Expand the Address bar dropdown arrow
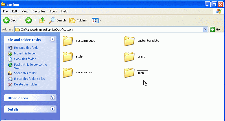The image size is (225, 121). [206, 29]
